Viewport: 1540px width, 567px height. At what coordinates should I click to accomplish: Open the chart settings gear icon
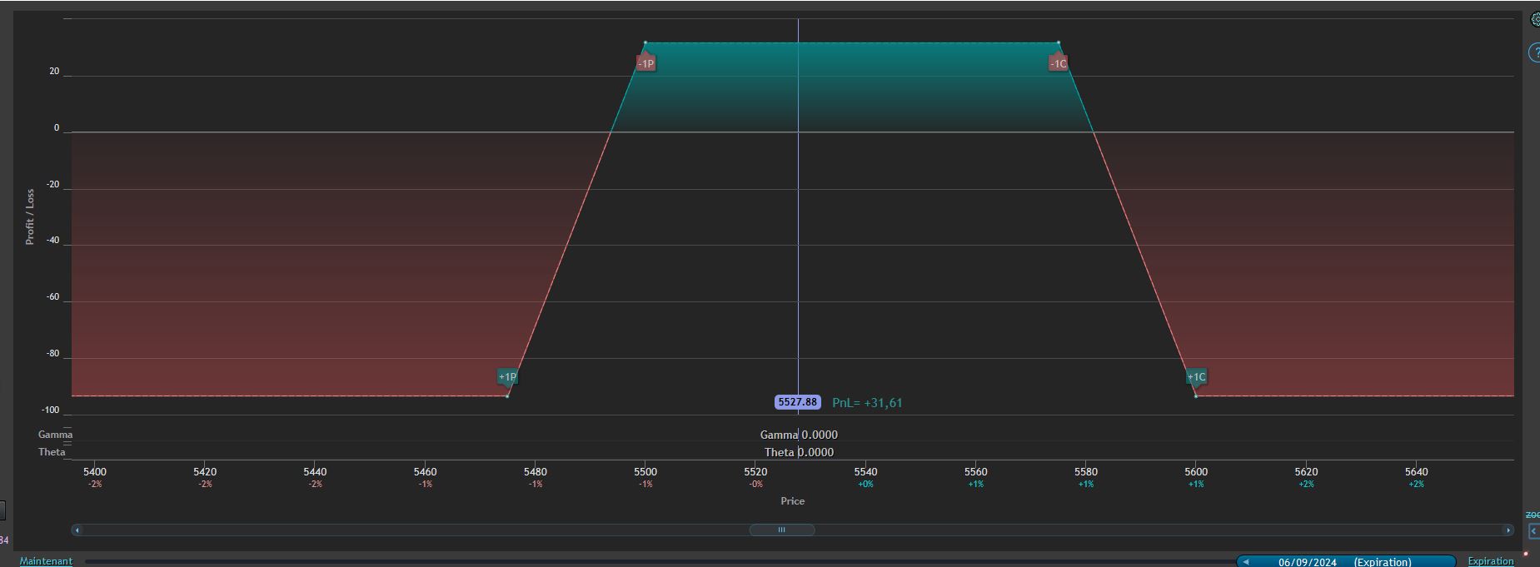(x=1535, y=20)
